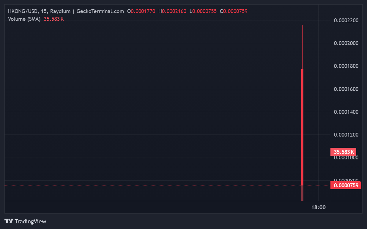Click the 35.583 K value beside Volume (SMA)
Screen dimensions: 367x229
click(x=54, y=19)
